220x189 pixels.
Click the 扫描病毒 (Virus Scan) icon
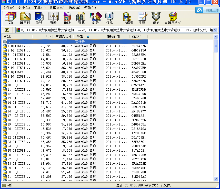127,18
